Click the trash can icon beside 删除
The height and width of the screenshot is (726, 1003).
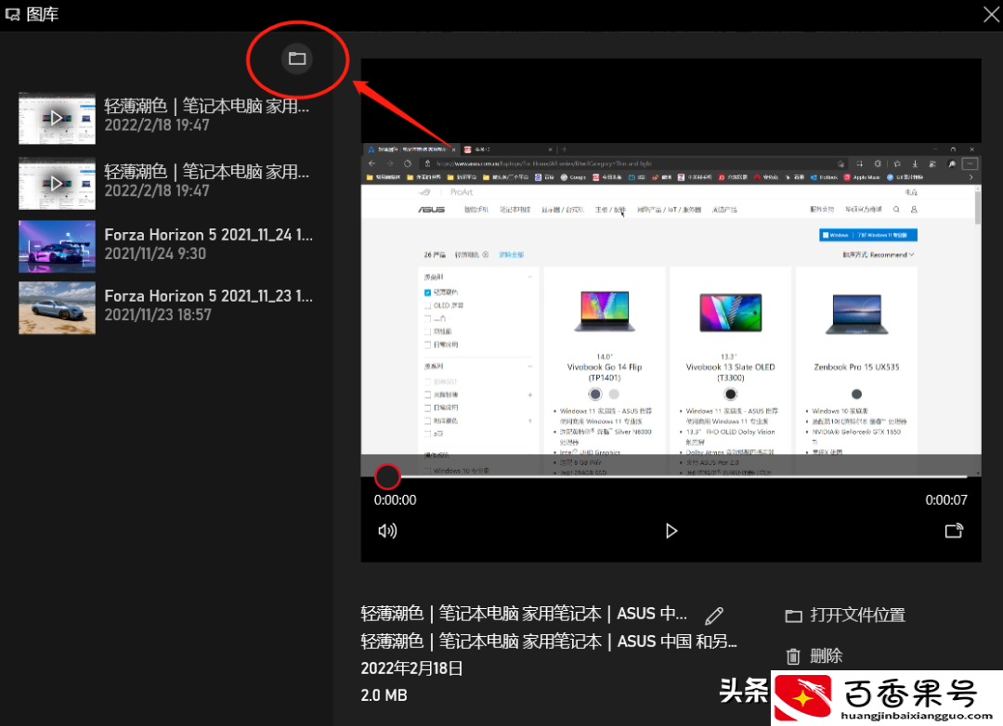(793, 656)
